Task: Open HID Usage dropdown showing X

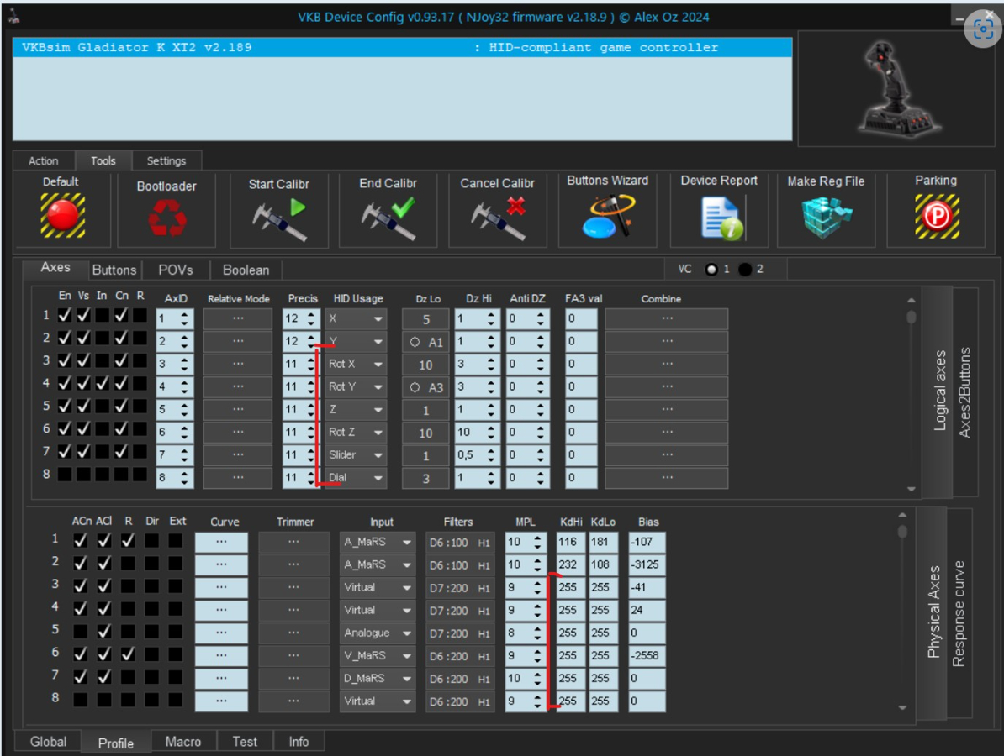Action: click(x=356, y=318)
